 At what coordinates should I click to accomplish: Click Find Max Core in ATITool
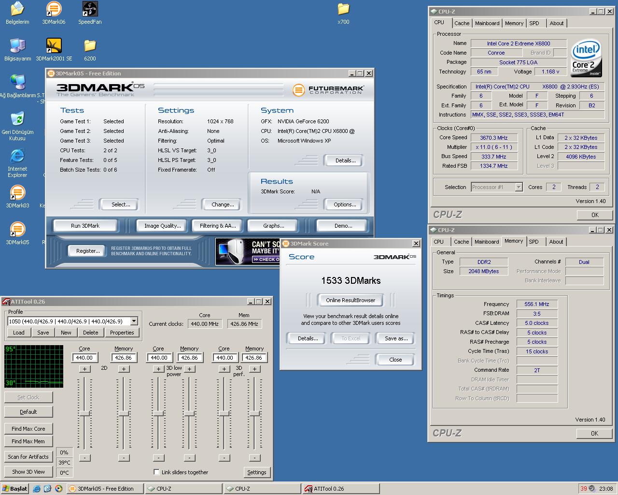(x=28, y=429)
